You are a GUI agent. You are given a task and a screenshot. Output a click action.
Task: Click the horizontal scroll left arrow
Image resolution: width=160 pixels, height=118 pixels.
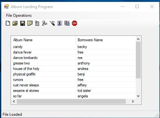(x=14, y=101)
